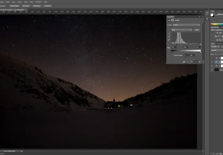Click the Print Size button
The width and height of the screenshot is (223, 155).
(48, 6)
